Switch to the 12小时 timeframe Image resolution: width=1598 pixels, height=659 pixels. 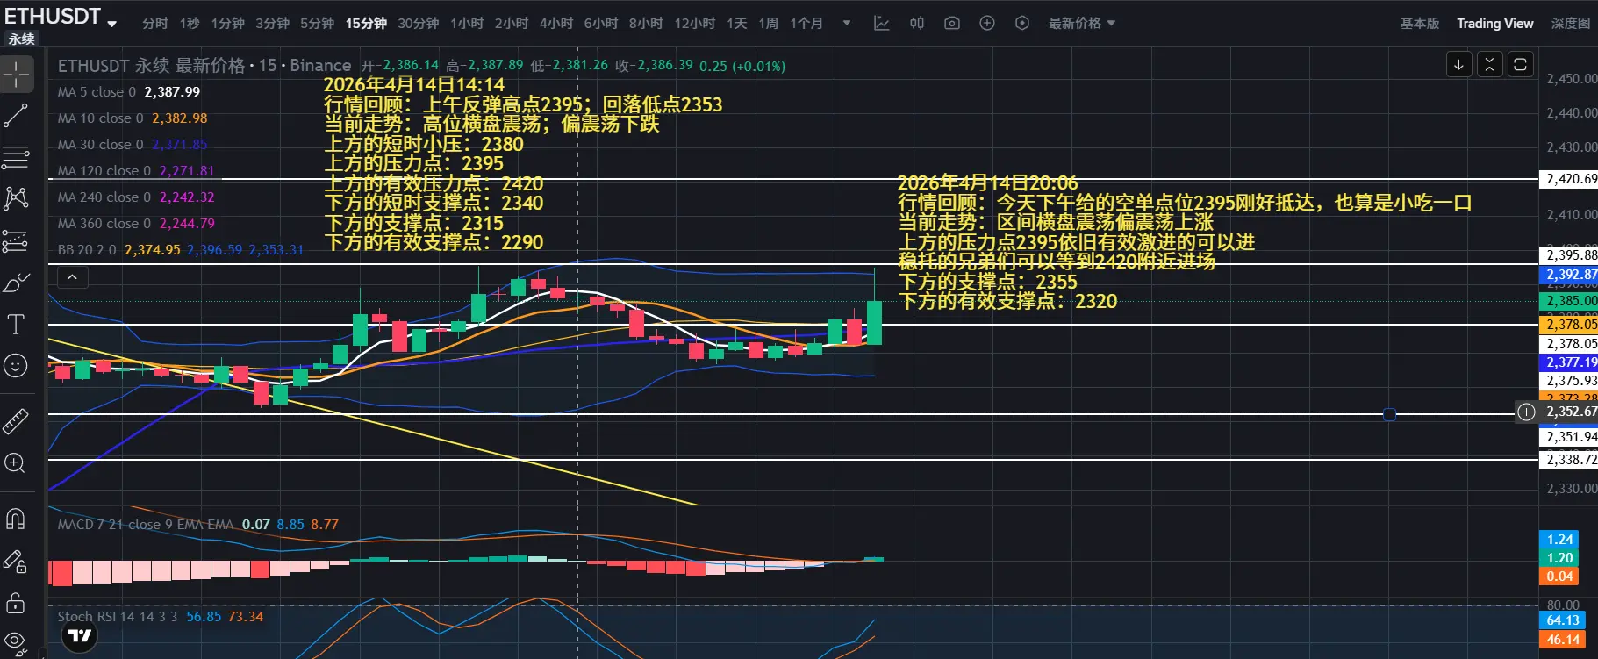click(x=695, y=24)
